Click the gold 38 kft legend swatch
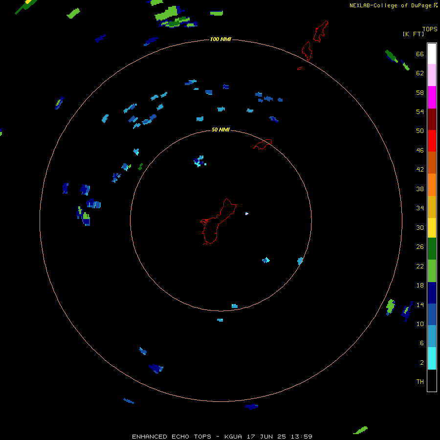This screenshot has height=440, width=440. (432, 207)
